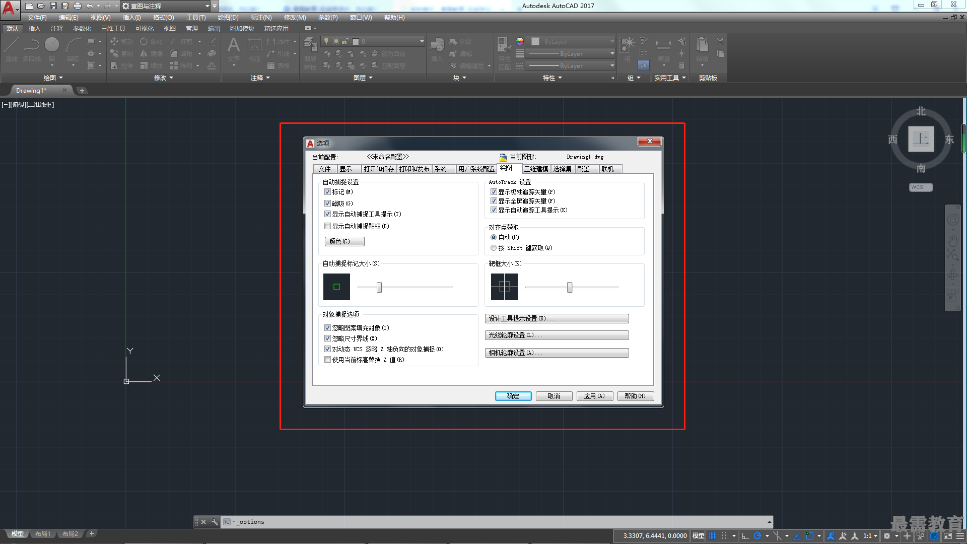The image size is (967, 544).
Task: Click the AutoSnap marker size slider handle
Action: (379, 287)
